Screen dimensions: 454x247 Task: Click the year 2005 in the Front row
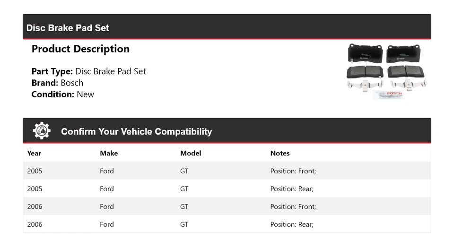pyautogui.click(x=35, y=171)
